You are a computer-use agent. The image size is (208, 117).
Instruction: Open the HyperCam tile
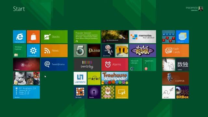tap(149, 64)
